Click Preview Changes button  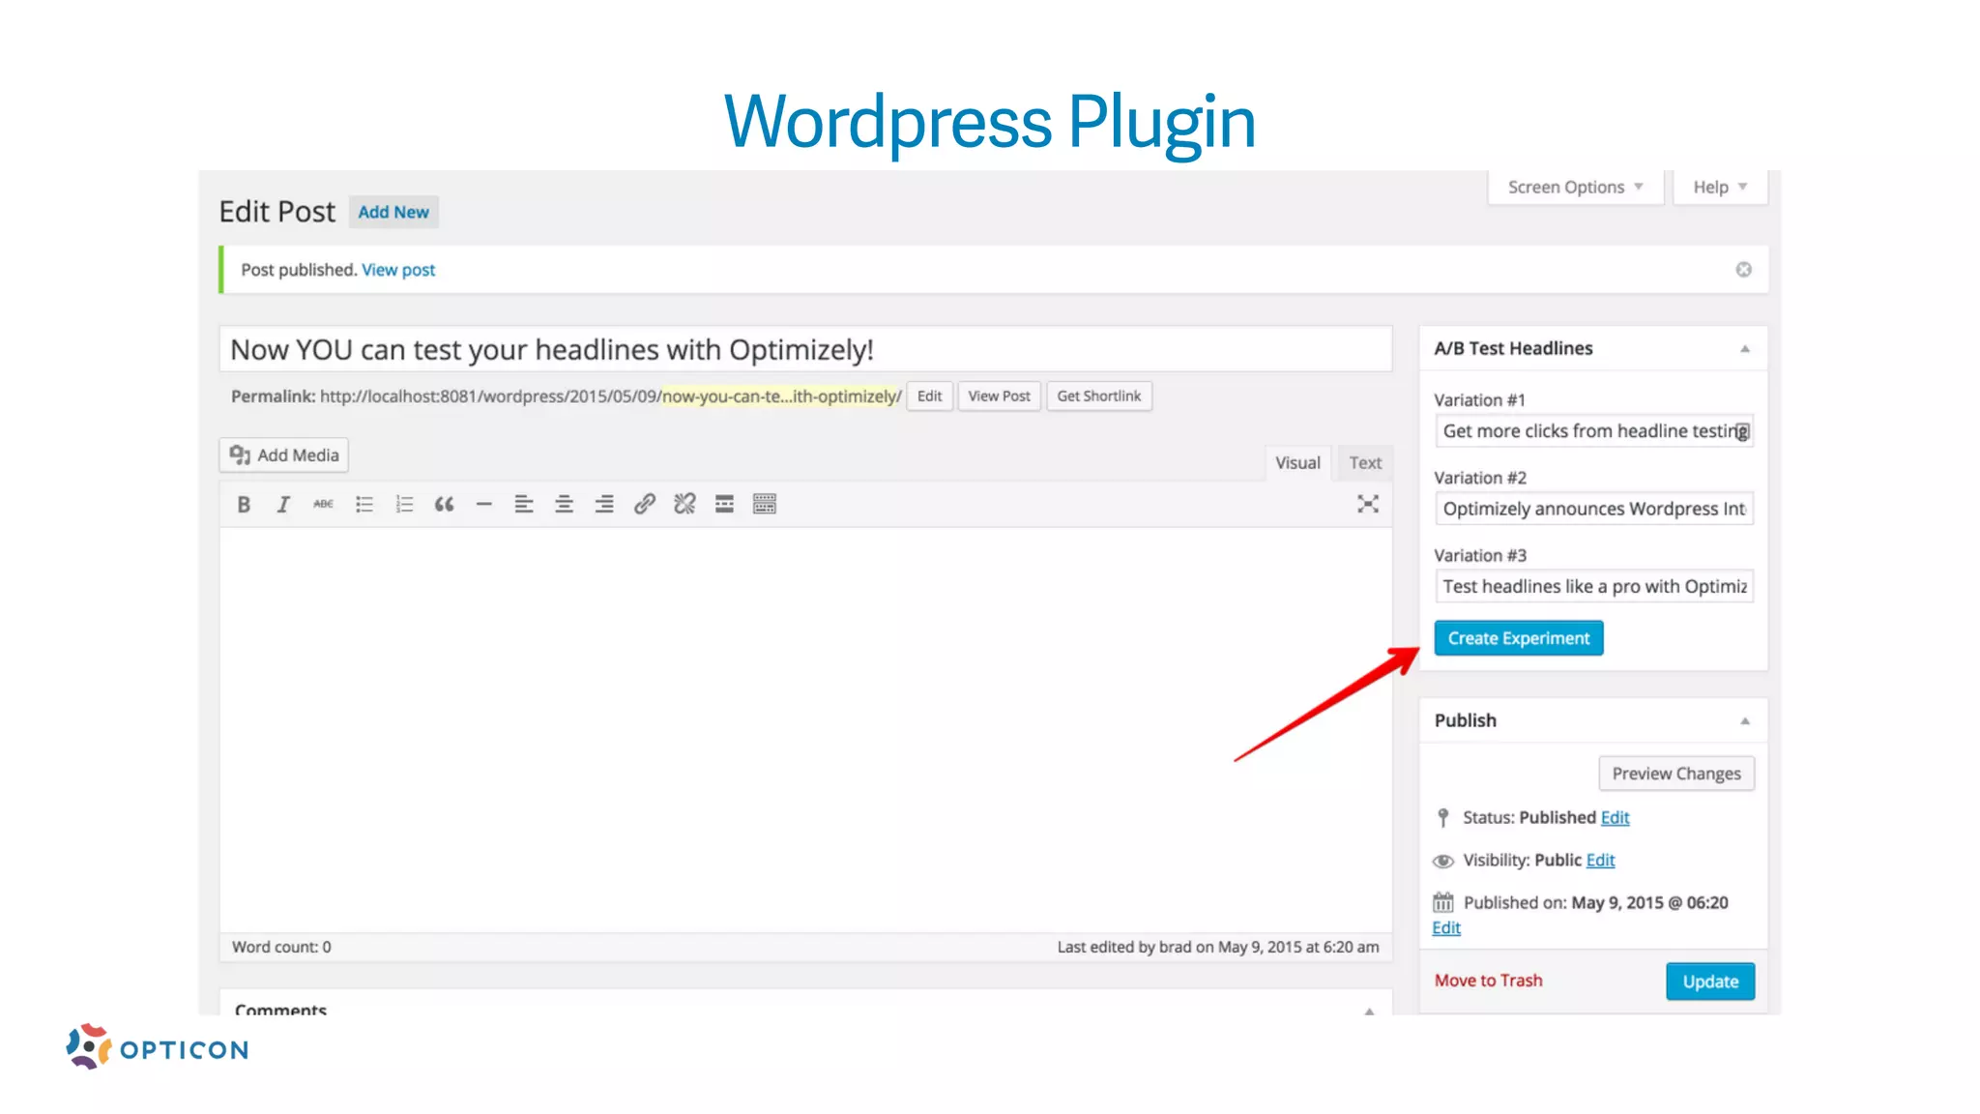click(x=1676, y=774)
